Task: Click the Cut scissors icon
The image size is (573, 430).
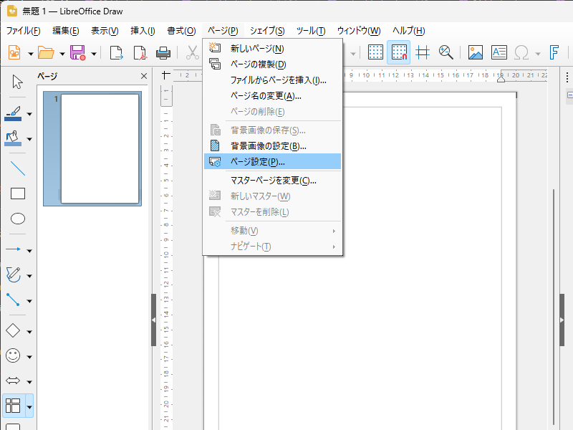Action: coord(192,52)
